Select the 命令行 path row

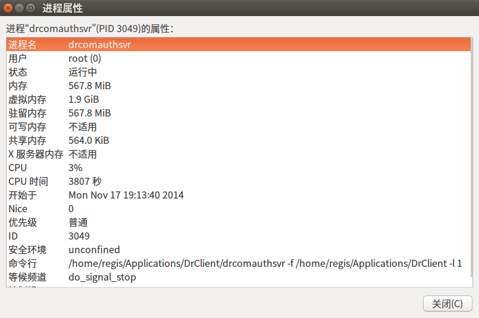click(x=239, y=263)
